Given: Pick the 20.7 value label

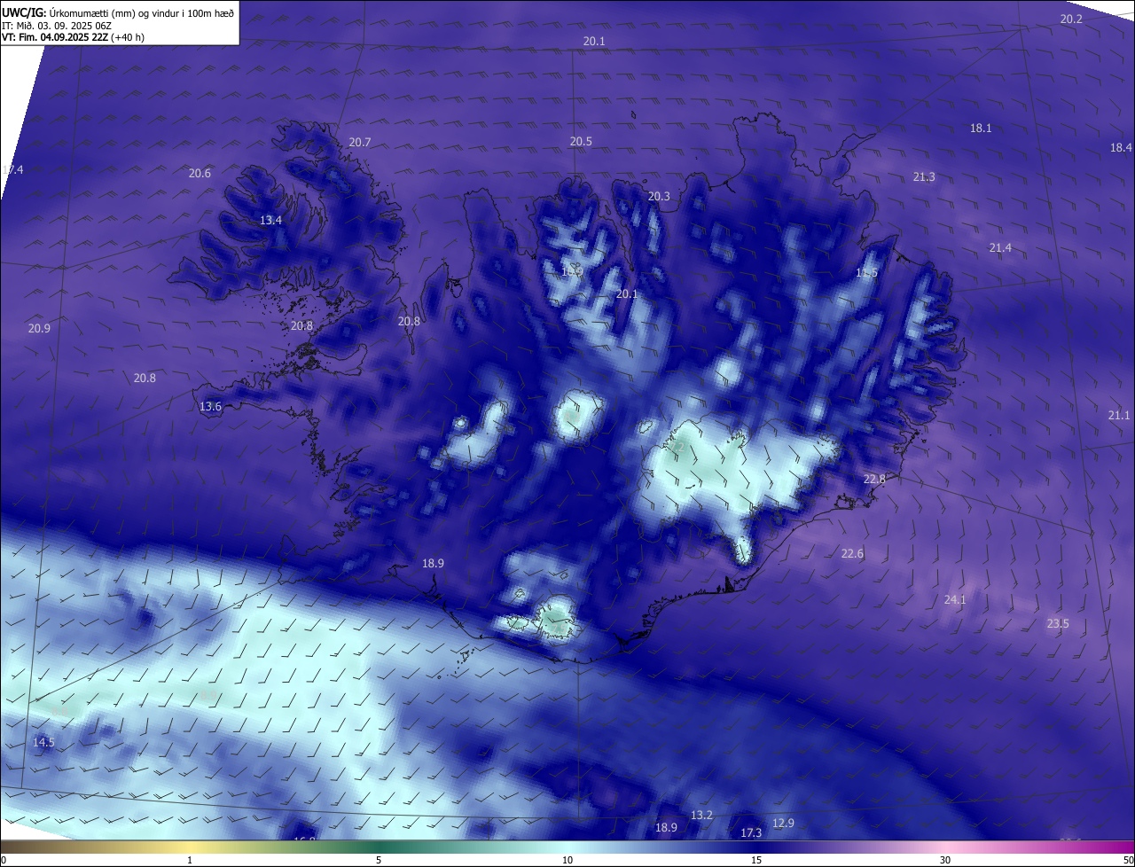Looking at the screenshot, I should tap(359, 142).
